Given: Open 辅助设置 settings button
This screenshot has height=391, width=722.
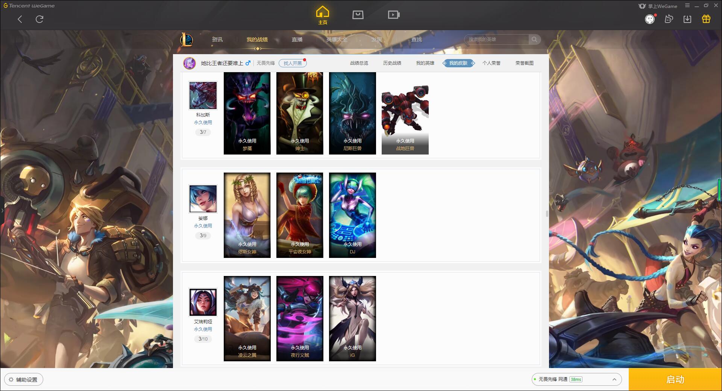Looking at the screenshot, I should 23,380.
